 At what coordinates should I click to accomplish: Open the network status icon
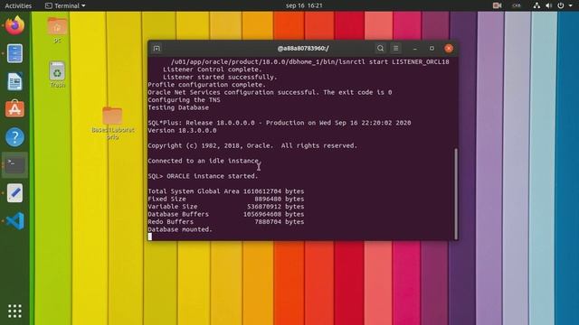536,5
